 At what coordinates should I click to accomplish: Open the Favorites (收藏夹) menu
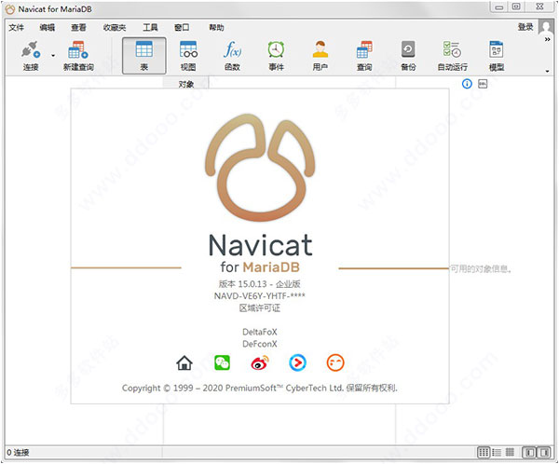(x=115, y=27)
